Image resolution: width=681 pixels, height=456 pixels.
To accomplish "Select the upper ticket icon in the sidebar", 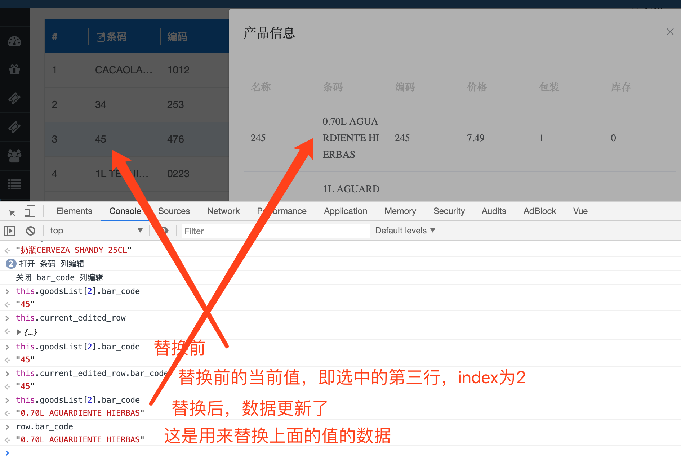I will (x=14, y=98).
